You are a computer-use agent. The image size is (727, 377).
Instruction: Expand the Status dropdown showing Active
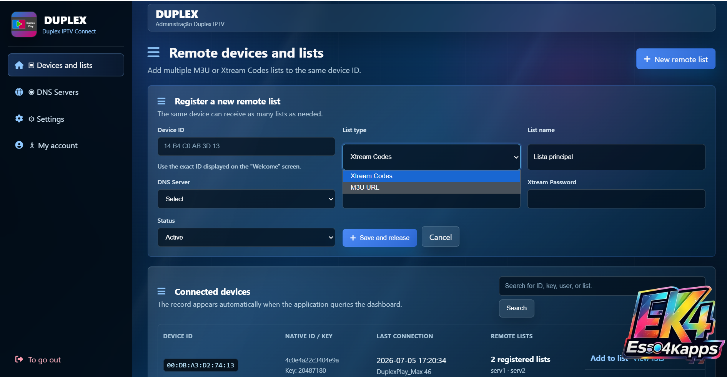[x=246, y=237]
